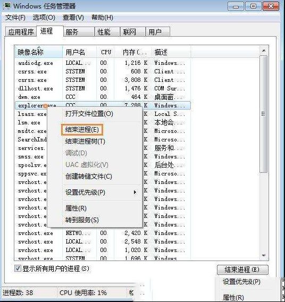Image resolution: width=285 pixels, height=302 pixels.
Task: Open 属性(R) in context menu
Action: coord(76,208)
